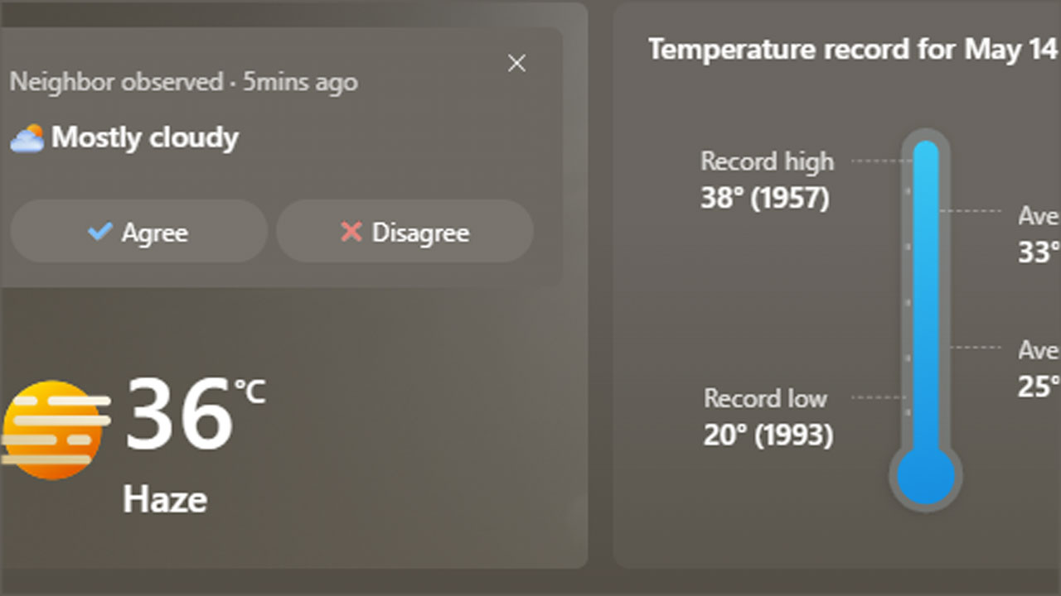The image size is (1061, 596).
Task: Click the blue thermometer tube
Action: (x=926, y=290)
